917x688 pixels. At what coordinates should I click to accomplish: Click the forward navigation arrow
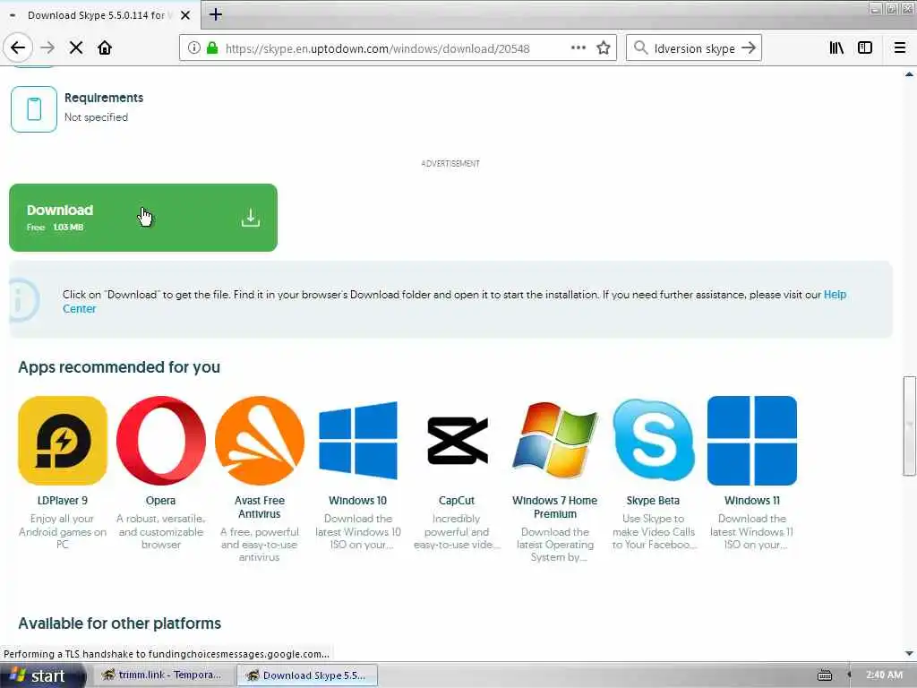(x=47, y=48)
